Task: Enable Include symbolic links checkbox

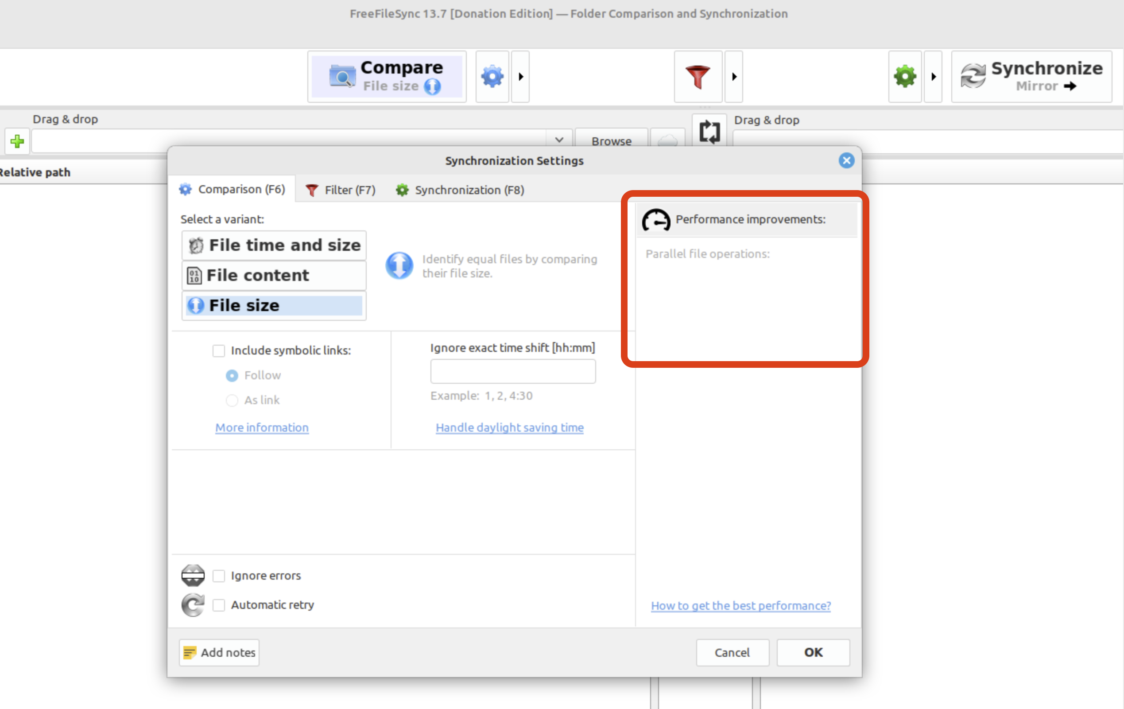Action: 218,351
